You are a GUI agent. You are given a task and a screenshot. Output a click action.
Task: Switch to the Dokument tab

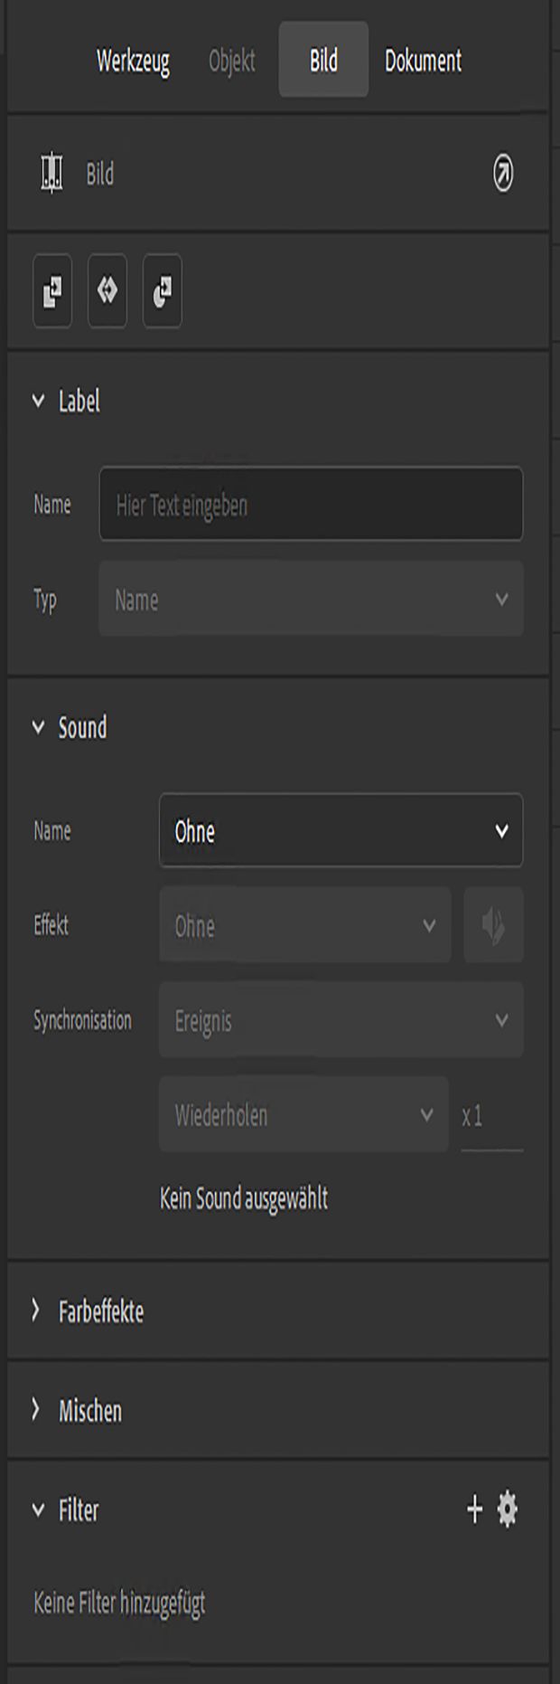pyautogui.click(x=423, y=61)
